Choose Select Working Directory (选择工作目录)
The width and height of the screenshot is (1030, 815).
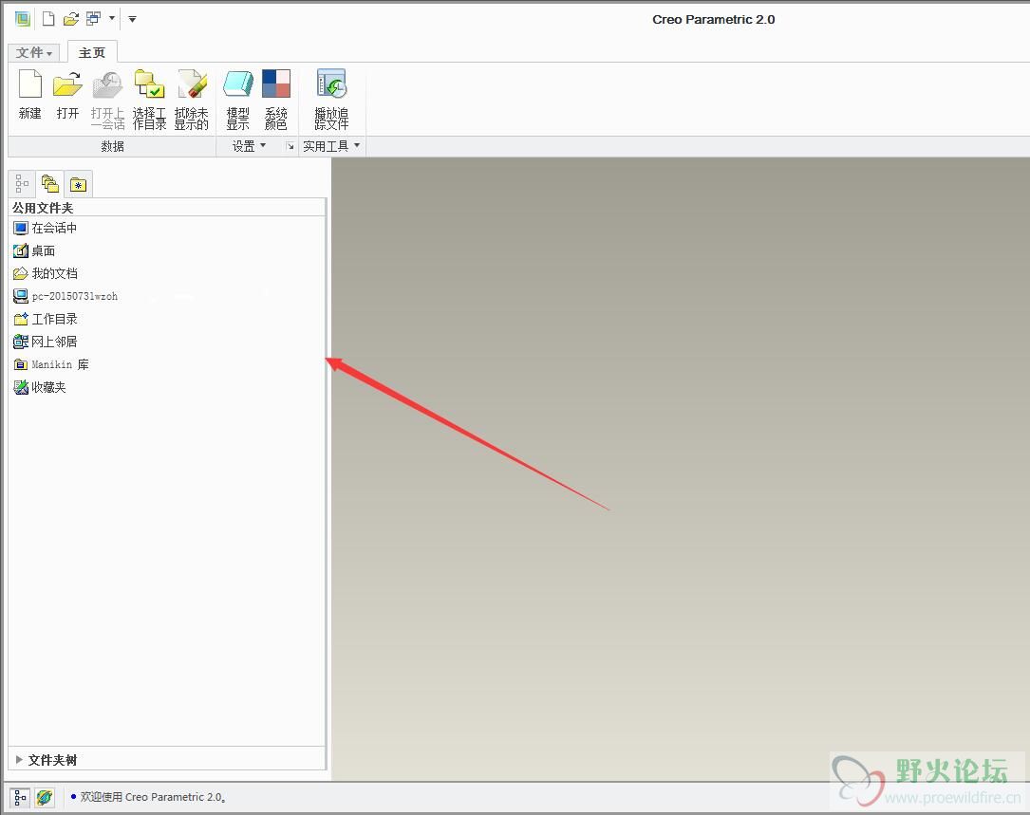[x=149, y=100]
